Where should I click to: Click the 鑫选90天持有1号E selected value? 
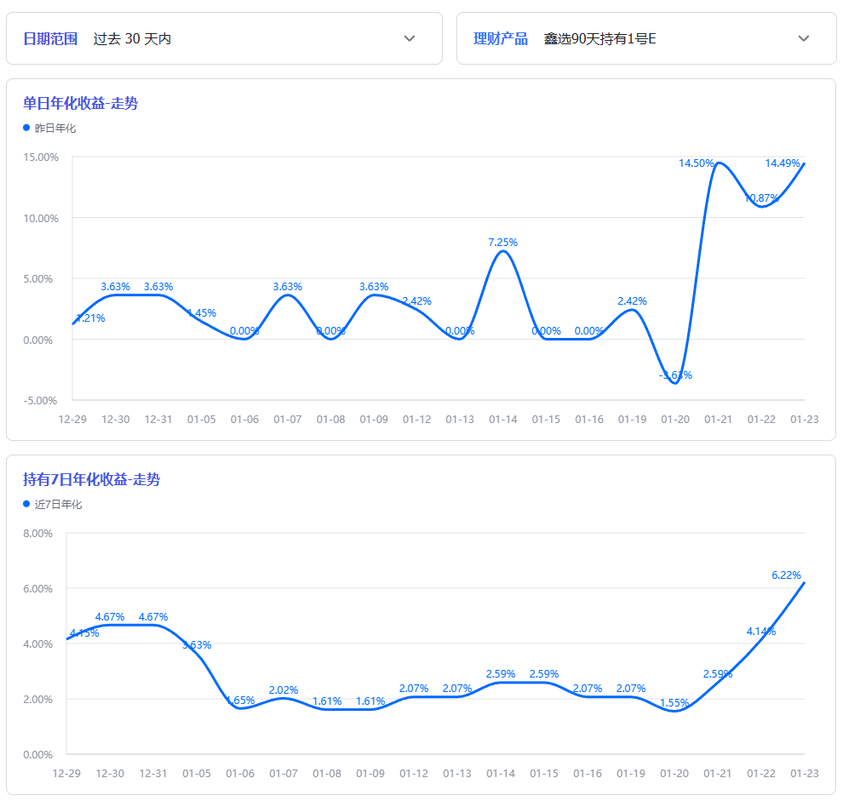click(600, 38)
